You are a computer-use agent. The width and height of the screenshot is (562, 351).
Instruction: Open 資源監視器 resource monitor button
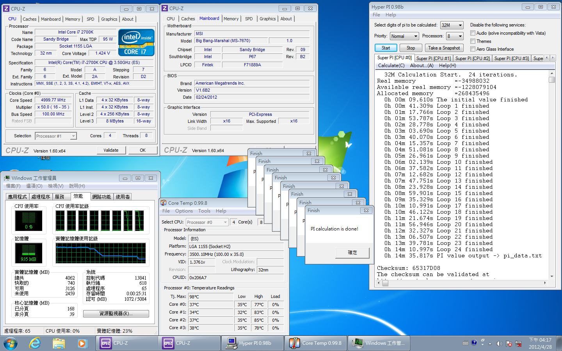[x=116, y=314]
